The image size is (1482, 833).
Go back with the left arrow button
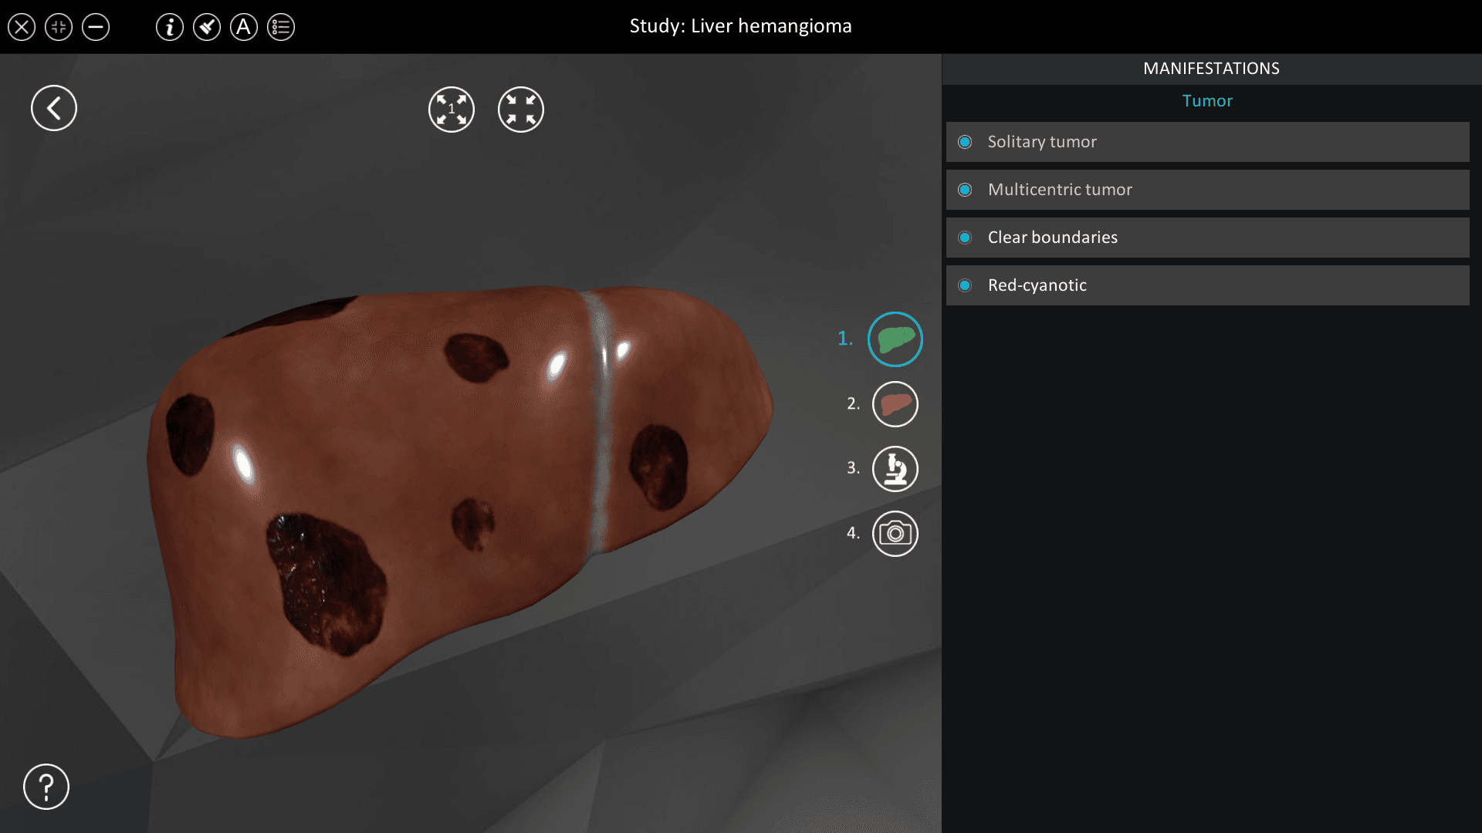[x=54, y=108]
